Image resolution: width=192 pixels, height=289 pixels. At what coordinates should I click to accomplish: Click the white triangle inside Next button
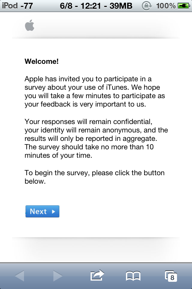[53, 211]
